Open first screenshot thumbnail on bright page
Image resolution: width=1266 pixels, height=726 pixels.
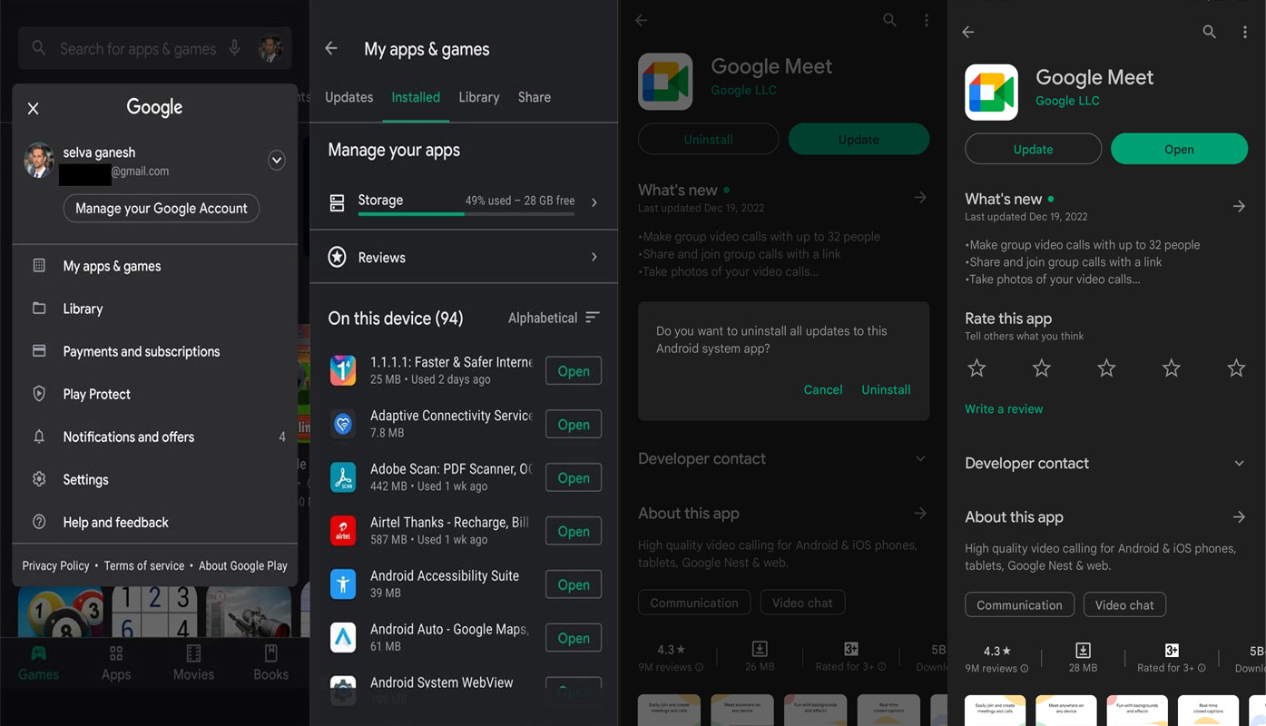coord(995,711)
